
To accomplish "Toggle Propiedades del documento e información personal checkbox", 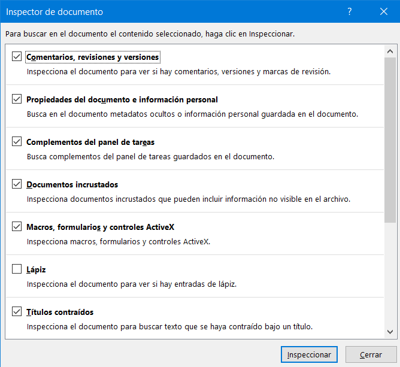I will pos(17,99).
